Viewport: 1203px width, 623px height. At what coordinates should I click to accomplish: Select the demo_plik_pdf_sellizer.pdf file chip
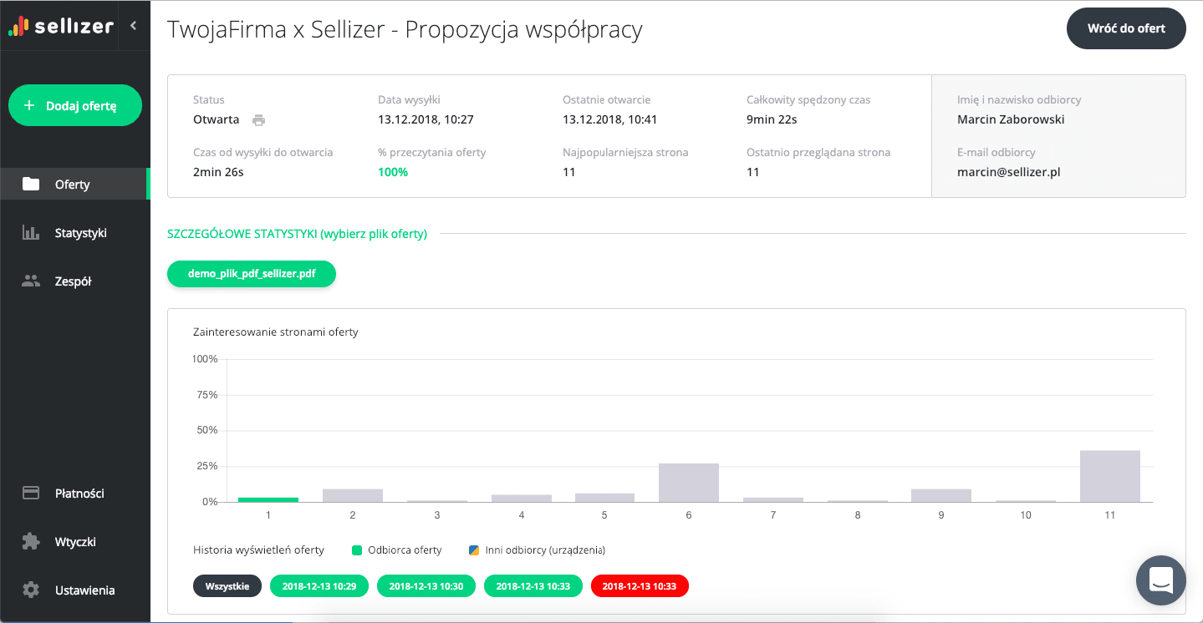(251, 273)
